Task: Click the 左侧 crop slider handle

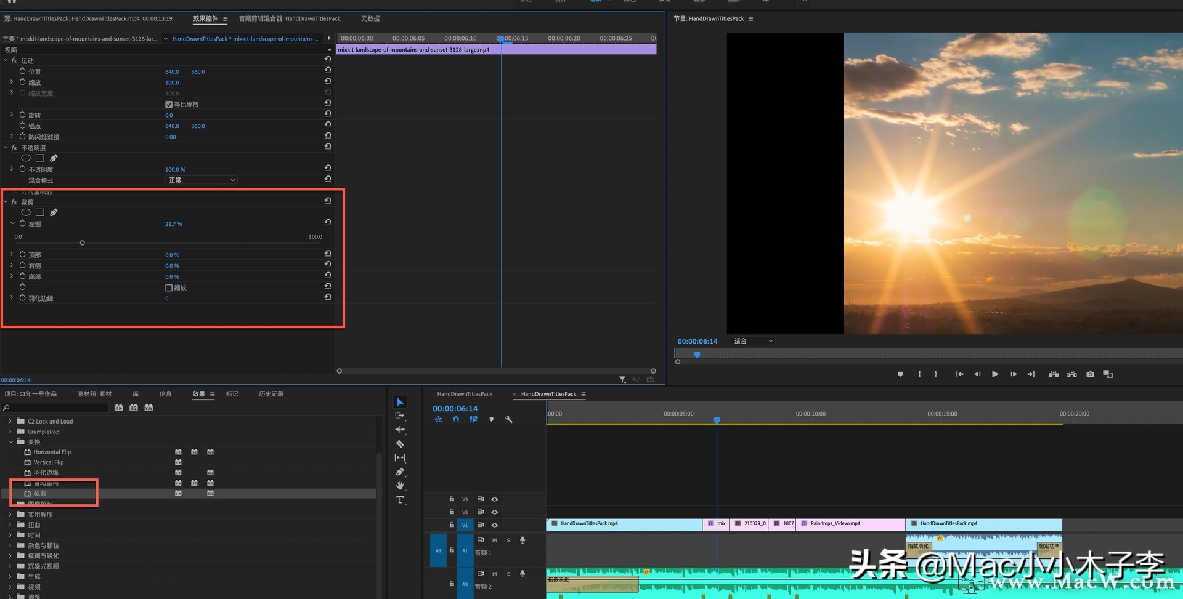Action: tap(82, 243)
